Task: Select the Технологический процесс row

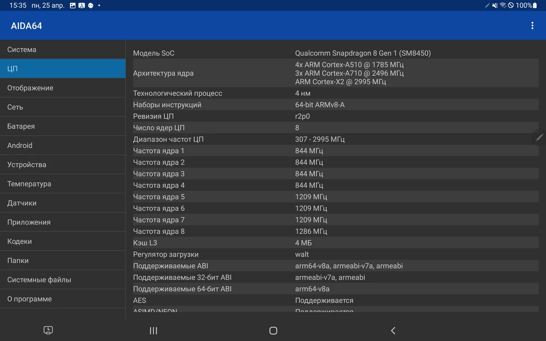Action: (x=336, y=93)
